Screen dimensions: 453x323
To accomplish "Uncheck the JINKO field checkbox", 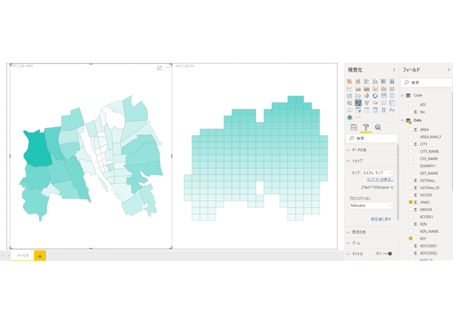I will tap(410, 202).
